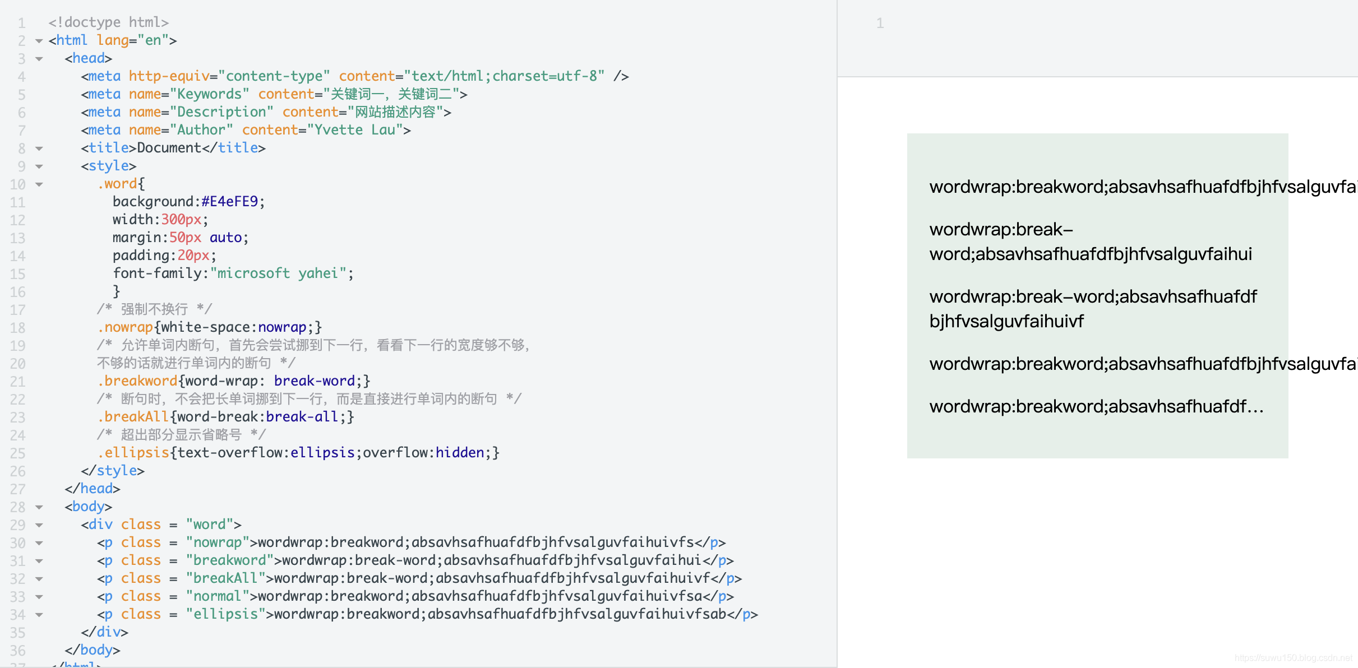Click the #E4eFE9 color value in code

pyautogui.click(x=229, y=202)
